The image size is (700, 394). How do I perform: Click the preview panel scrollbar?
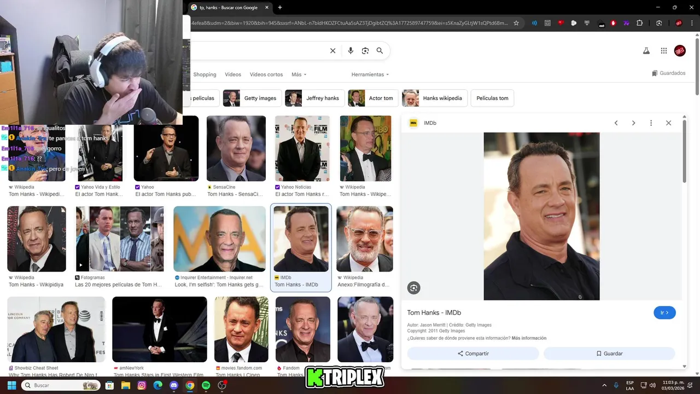coord(684,152)
